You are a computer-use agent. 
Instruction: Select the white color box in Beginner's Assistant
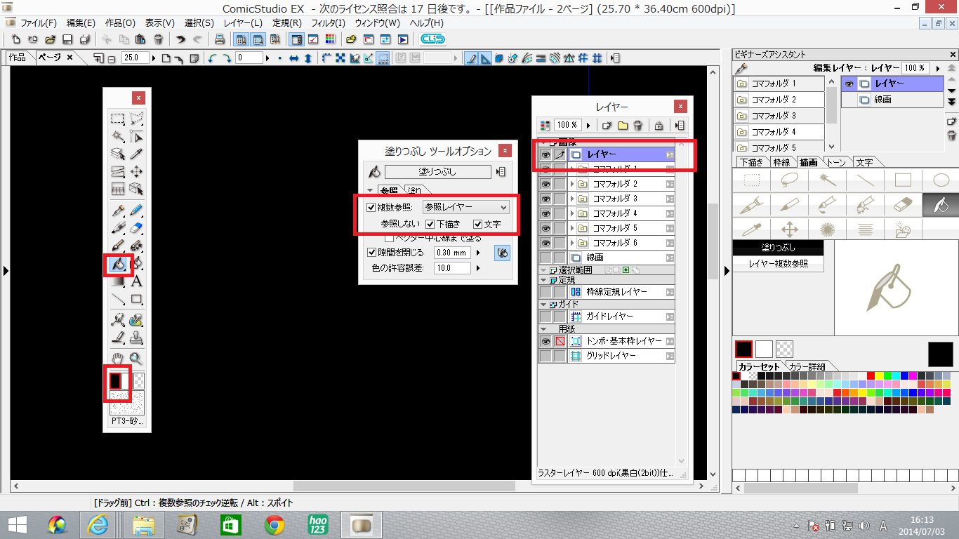(x=764, y=349)
